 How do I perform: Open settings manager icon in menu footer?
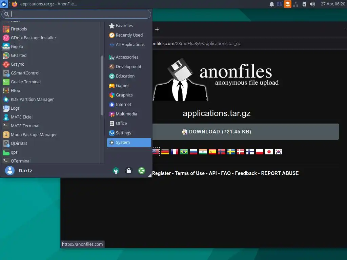(x=116, y=171)
